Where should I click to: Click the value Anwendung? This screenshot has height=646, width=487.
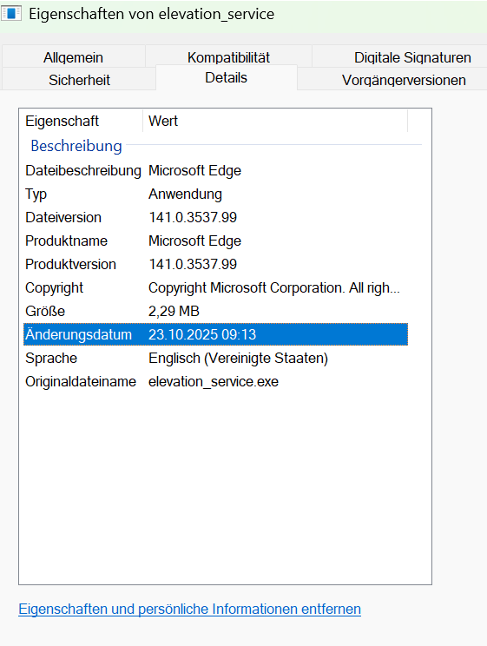click(185, 194)
